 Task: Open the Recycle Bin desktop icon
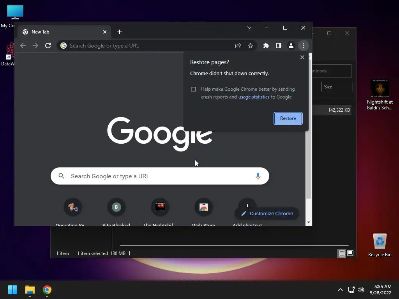380,244
